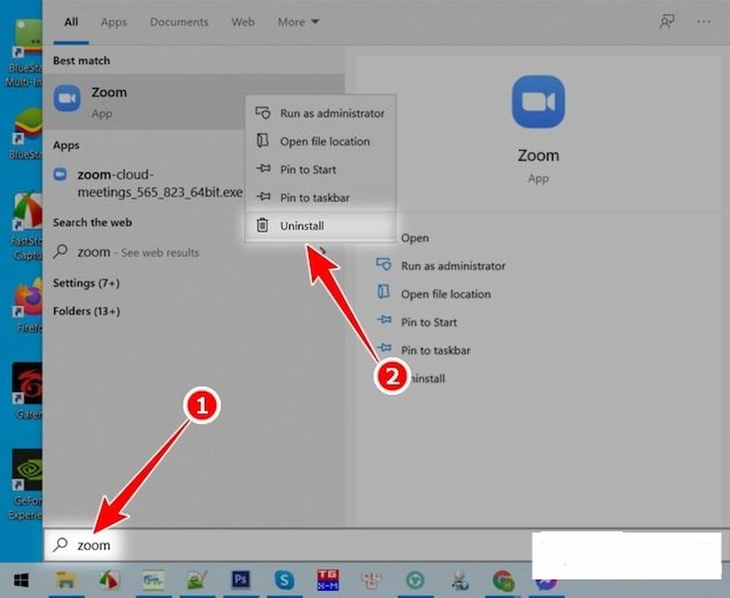Open the feedback icon in search header
This screenshot has height=598, width=730.
pyautogui.click(x=666, y=22)
